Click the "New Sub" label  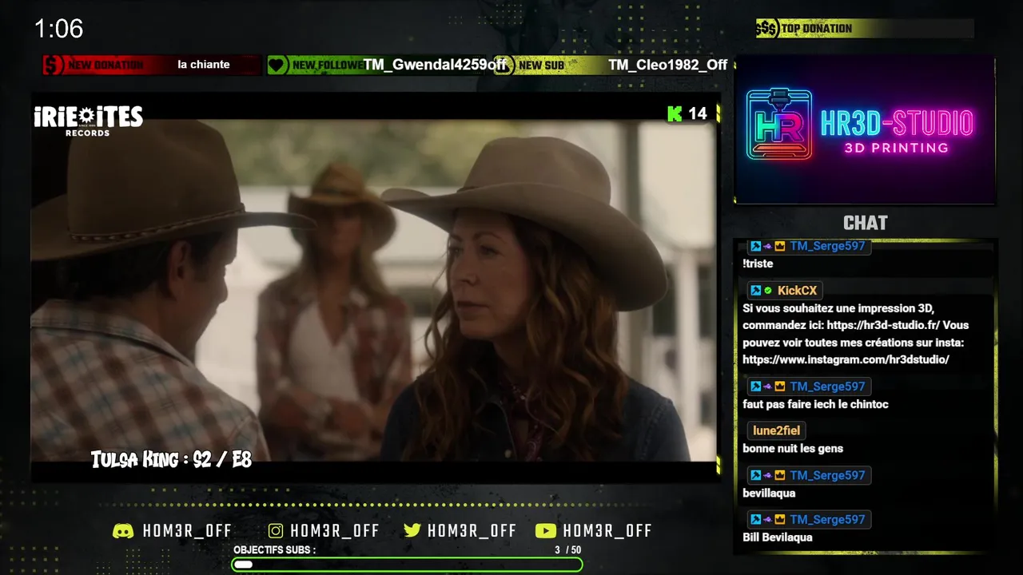tap(541, 65)
